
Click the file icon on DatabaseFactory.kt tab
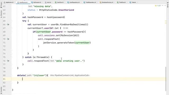(x=100, y=2)
